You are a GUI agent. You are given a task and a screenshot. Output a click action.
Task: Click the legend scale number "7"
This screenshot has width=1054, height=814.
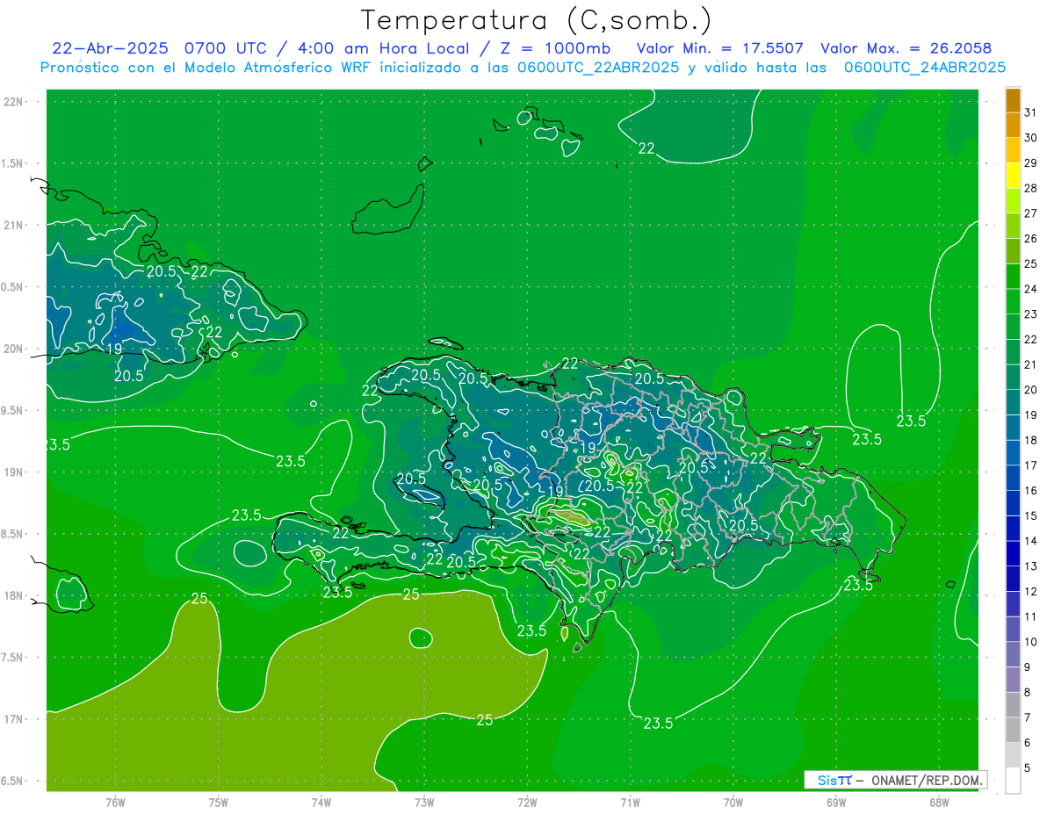pyautogui.click(x=1028, y=717)
